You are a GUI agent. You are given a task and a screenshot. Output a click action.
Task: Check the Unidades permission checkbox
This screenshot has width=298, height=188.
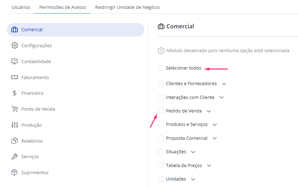point(161,179)
